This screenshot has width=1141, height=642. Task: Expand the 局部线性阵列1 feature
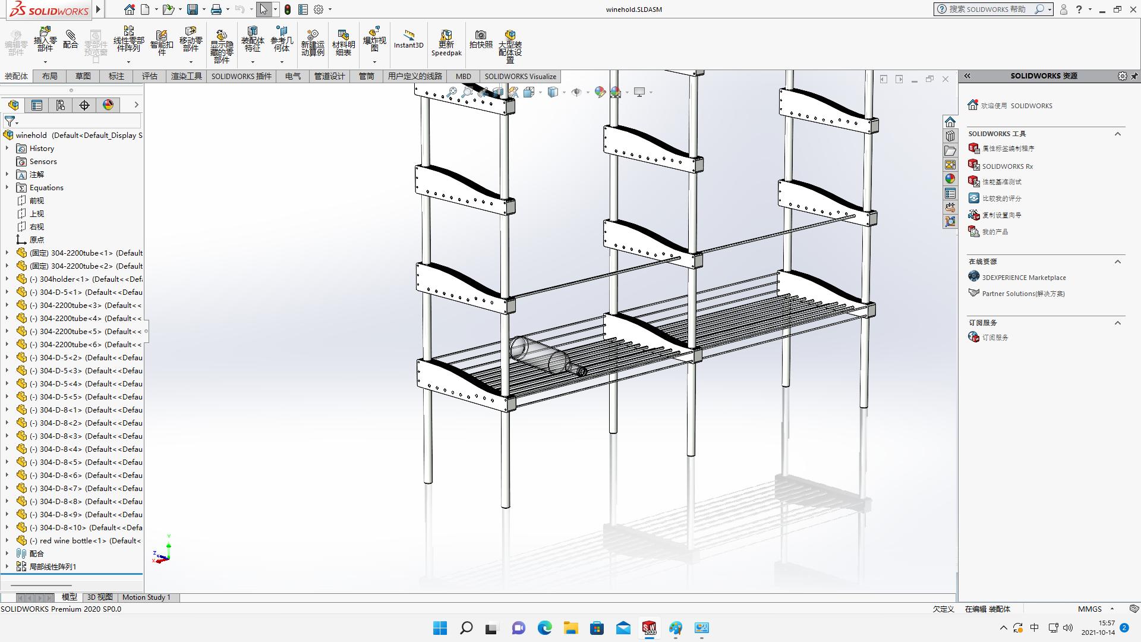[x=7, y=567]
